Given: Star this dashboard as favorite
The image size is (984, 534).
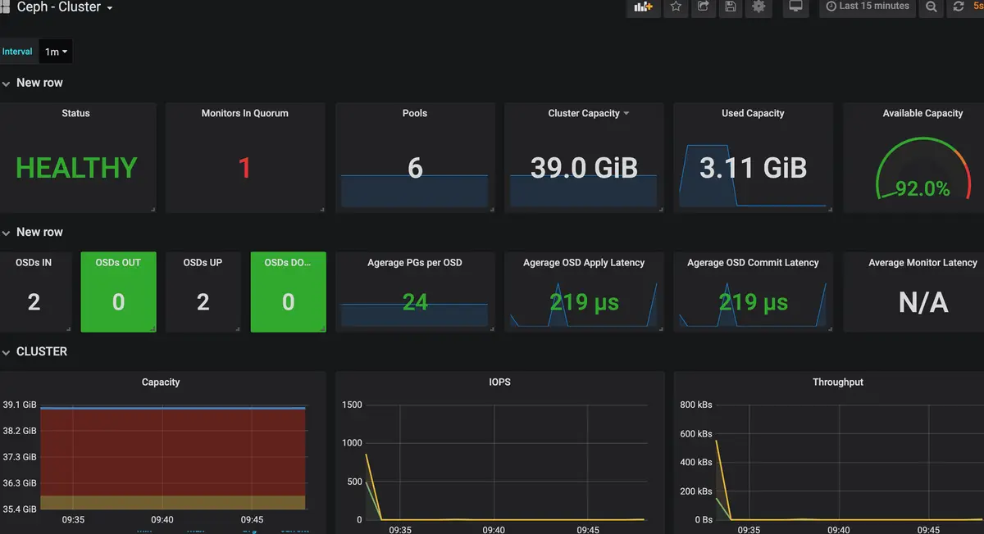Looking at the screenshot, I should 676,7.
